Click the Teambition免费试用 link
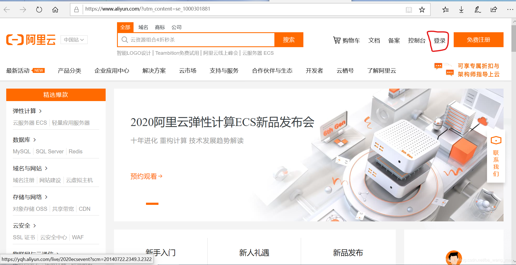The image size is (516, 265). coord(177,53)
